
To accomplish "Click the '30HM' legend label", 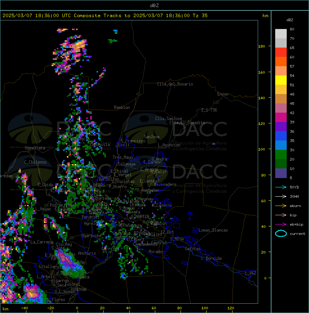I will coord(294,196).
